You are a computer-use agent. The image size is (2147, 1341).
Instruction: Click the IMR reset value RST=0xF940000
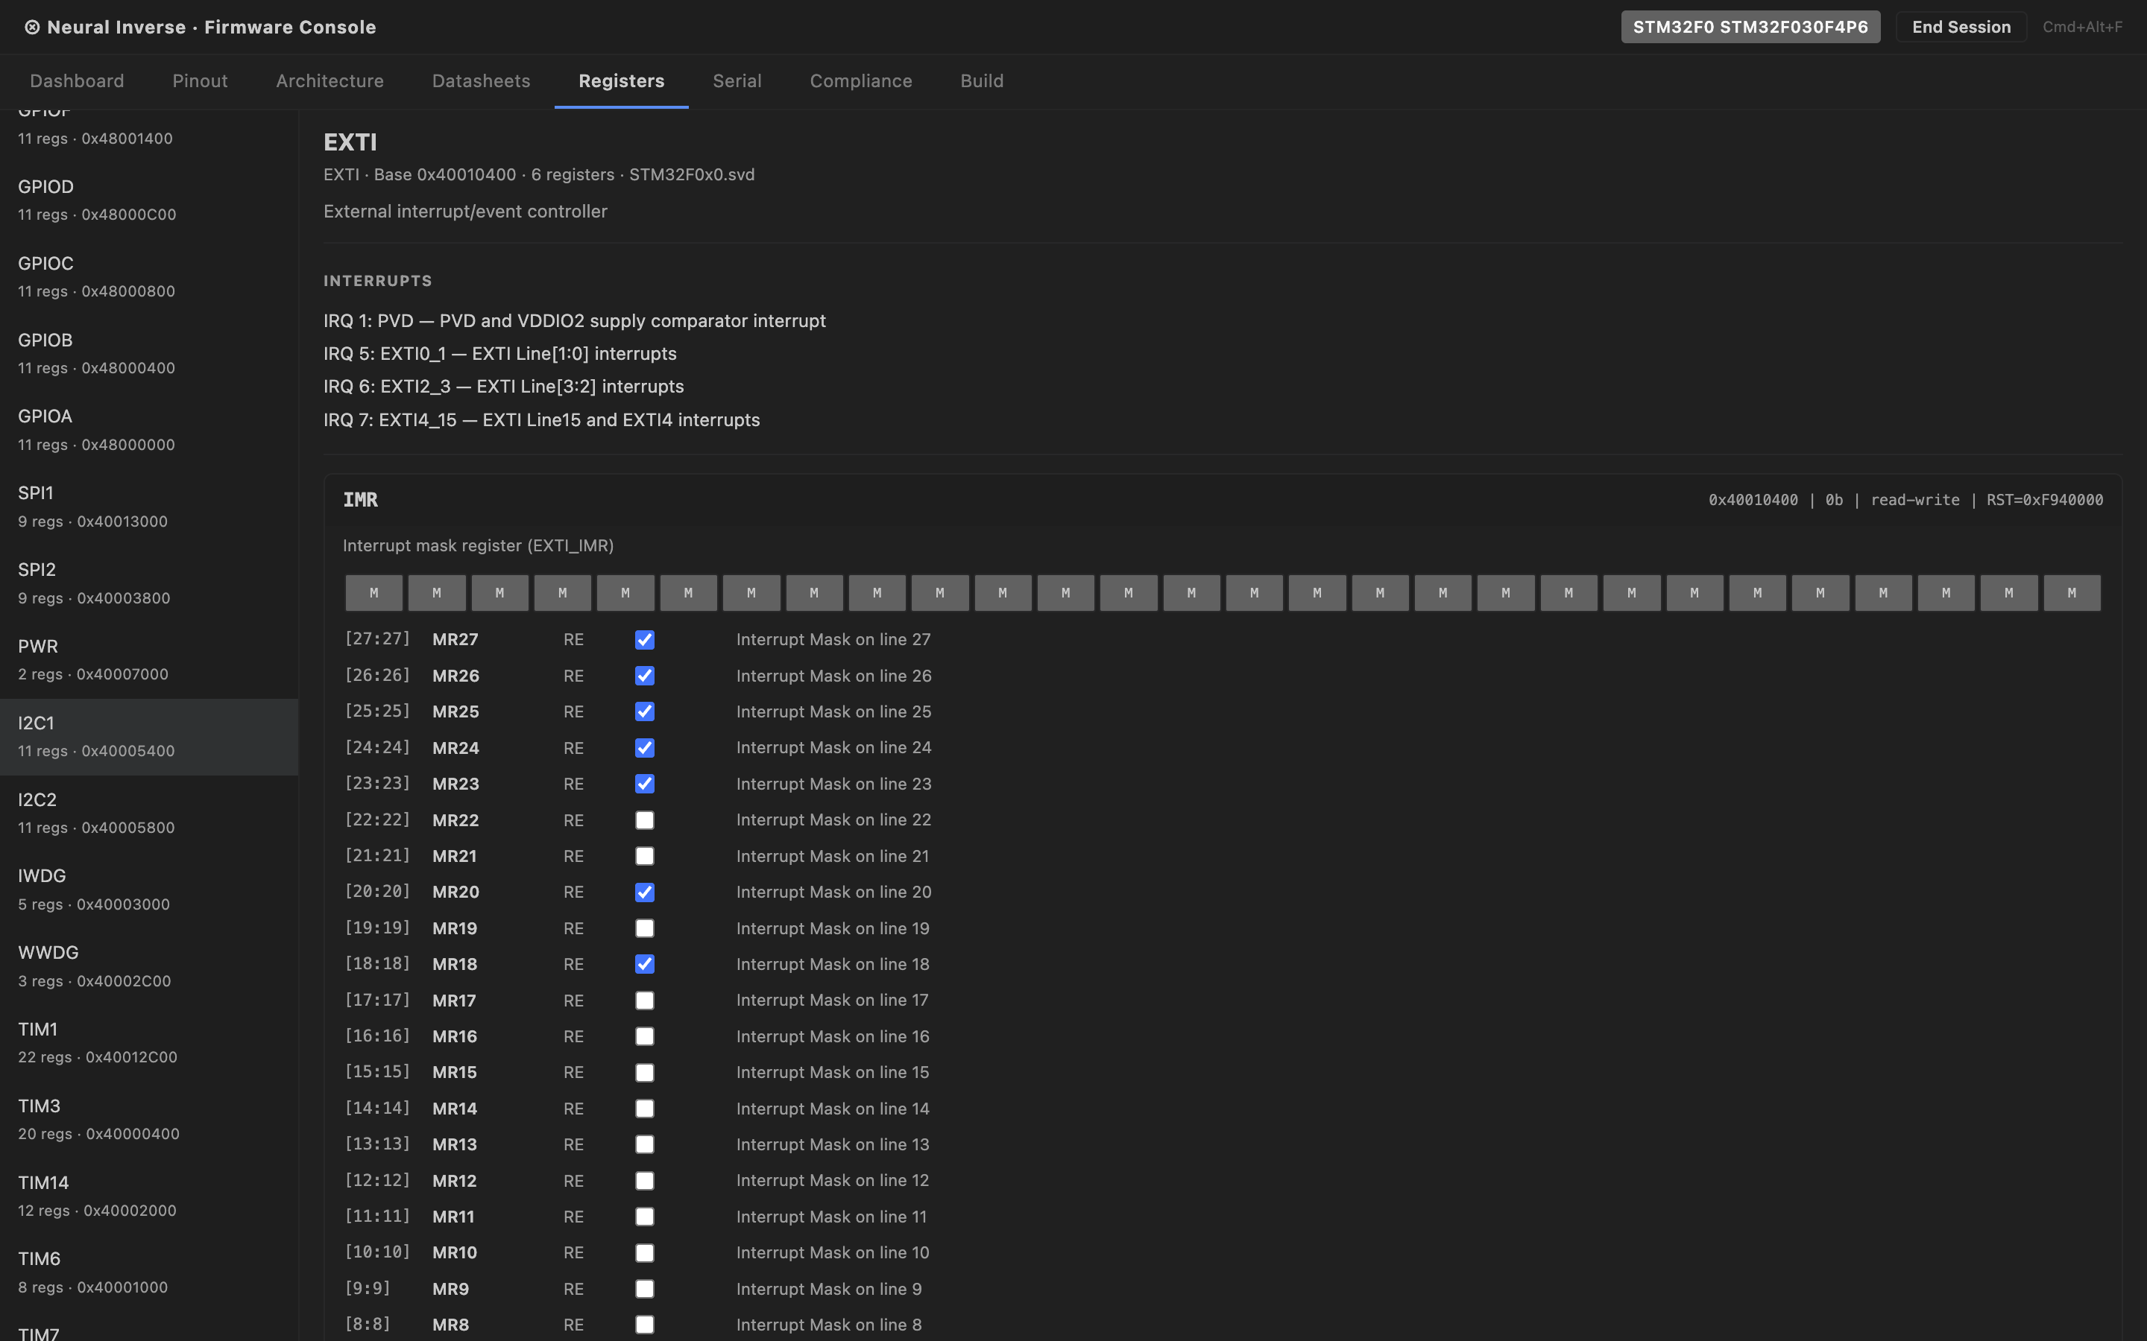(2044, 500)
